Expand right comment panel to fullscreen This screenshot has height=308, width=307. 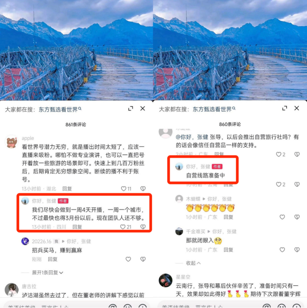(285, 108)
